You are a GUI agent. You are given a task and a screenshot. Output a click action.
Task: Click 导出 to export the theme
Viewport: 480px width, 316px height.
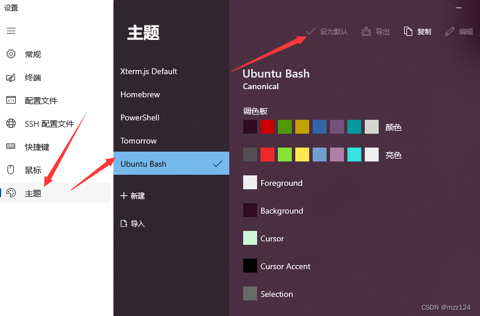coord(376,32)
